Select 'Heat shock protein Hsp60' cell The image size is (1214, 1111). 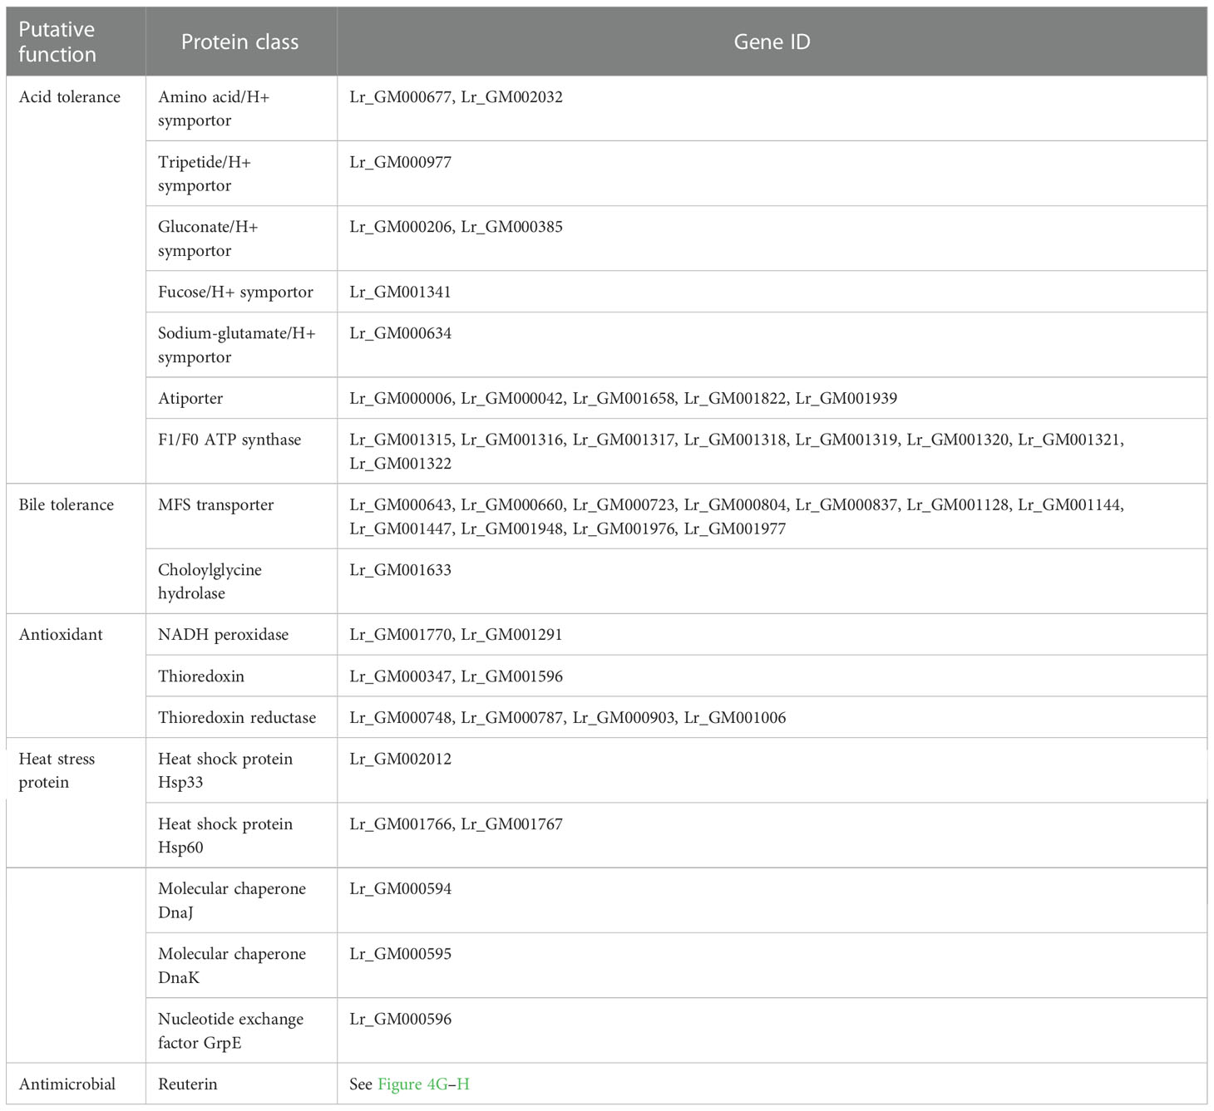click(x=241, y=835)
